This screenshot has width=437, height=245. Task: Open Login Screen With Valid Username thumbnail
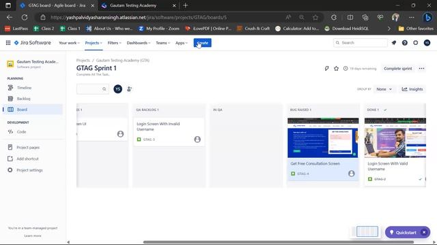[x=395, y=137]
